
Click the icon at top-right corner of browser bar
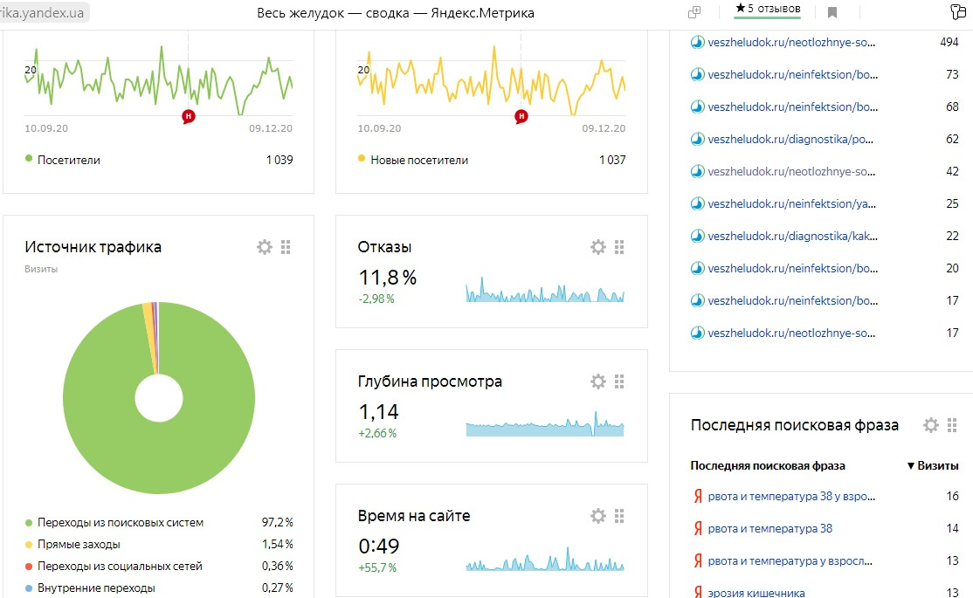[x=959, y=12]
